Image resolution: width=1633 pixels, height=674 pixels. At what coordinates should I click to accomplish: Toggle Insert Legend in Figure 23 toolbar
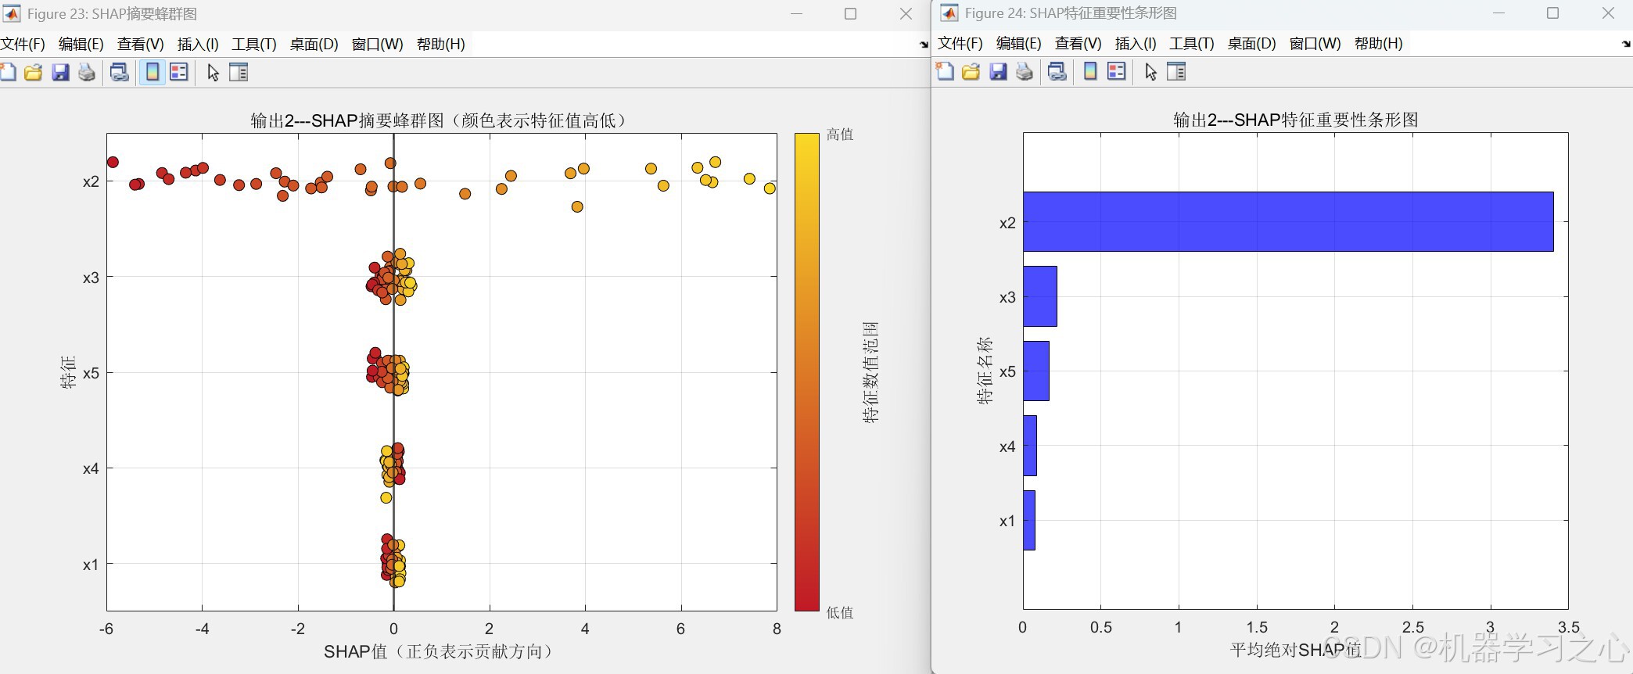(x=179, y=73)
